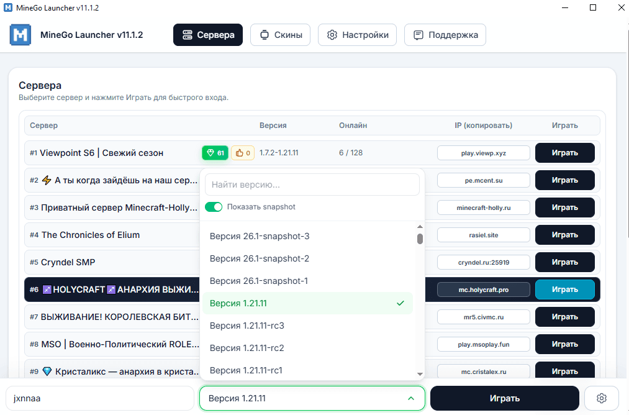The image size is (629, 415).
Task: Click Играть for The Chronicles of Elium
Action: 564,235
